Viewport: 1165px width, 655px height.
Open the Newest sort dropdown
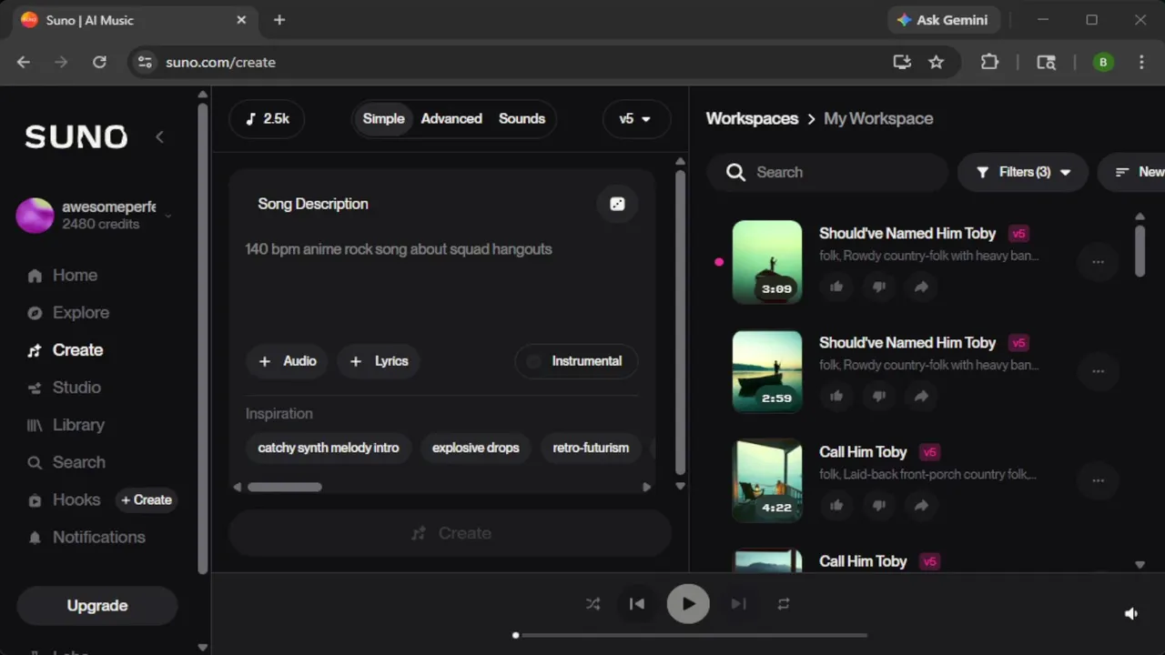[1132, 172]
